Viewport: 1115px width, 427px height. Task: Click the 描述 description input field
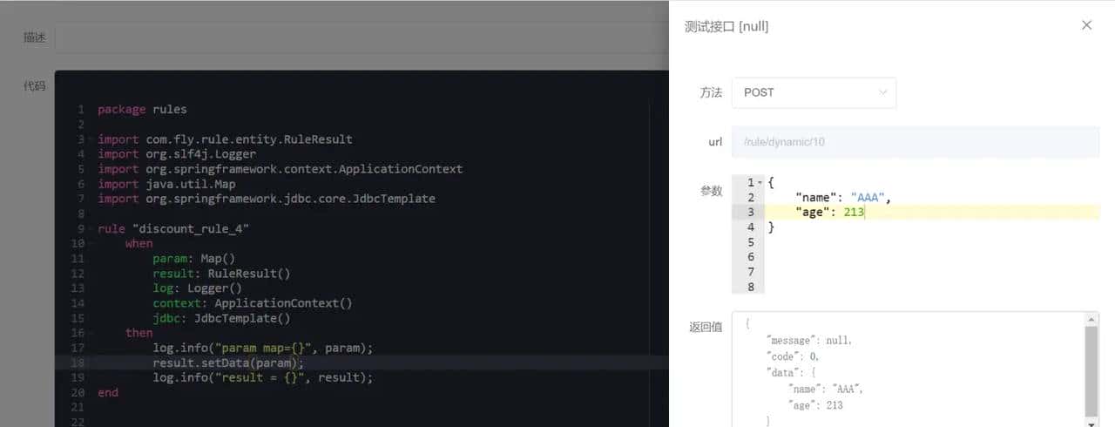[x=348, y=37]
